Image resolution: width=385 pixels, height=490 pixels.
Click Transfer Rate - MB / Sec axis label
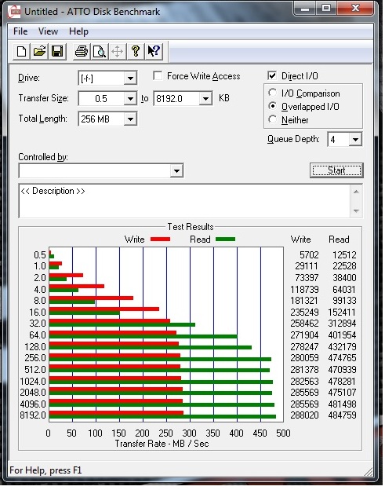tap(162, 444)
